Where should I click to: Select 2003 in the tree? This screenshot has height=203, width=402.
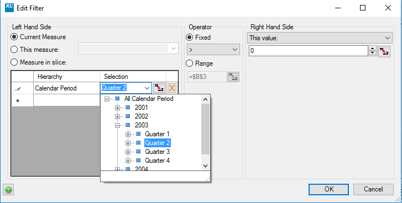[141, 125]
